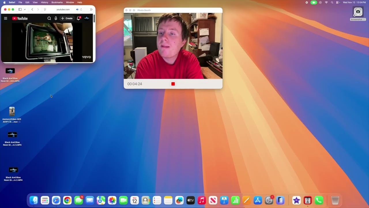Open the Apple menu
Viewport: 369px width, 208px height.
pos(4,2)
